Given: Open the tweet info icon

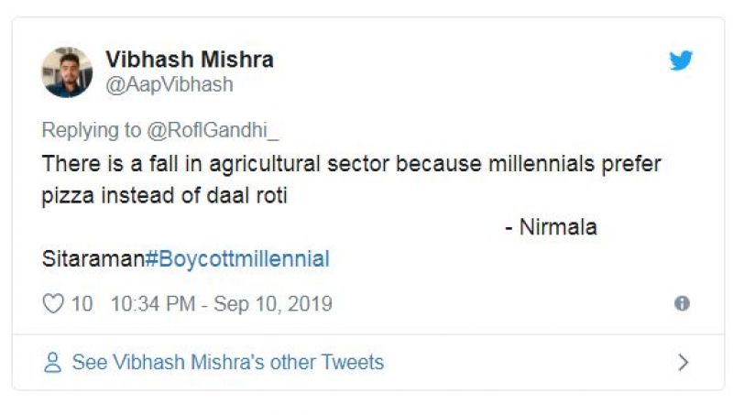Looking at the screenshot, I should [x=682, y=304].
